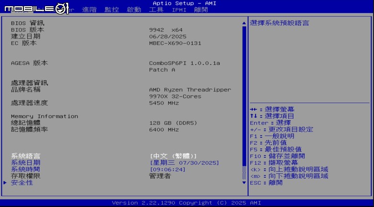Screen dimensions: 374x207
Task: Open the 啟動 (Boot) tab
Action: point(134,10)
